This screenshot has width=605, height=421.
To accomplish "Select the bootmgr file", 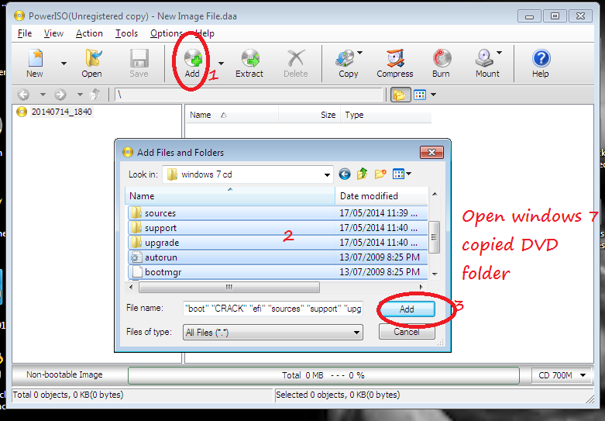I will coord(277,272).
